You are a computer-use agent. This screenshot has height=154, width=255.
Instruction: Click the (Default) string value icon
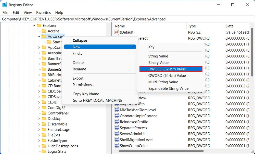(x=117, y=32)
